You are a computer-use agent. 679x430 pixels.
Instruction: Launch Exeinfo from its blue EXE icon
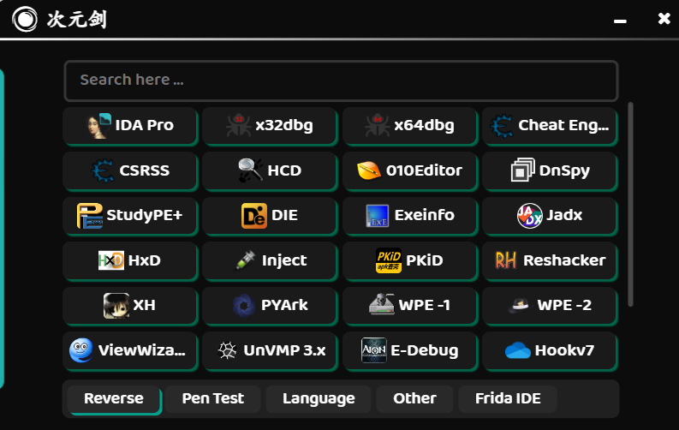pyautogui.click(x=377, y=216)
